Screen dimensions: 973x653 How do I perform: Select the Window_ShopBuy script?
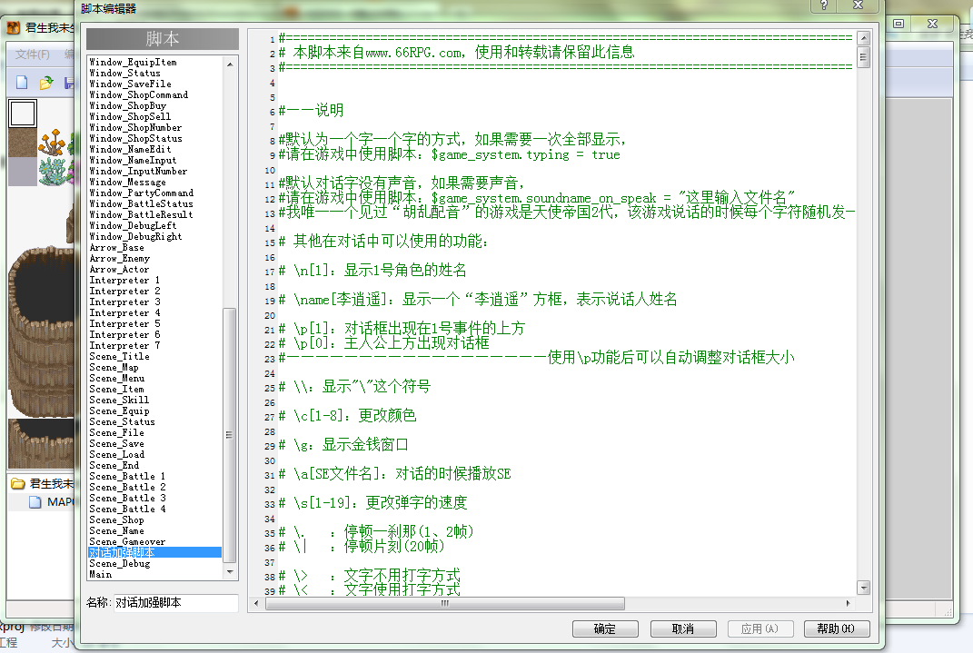pyautogui.click(x=128, y=105)
